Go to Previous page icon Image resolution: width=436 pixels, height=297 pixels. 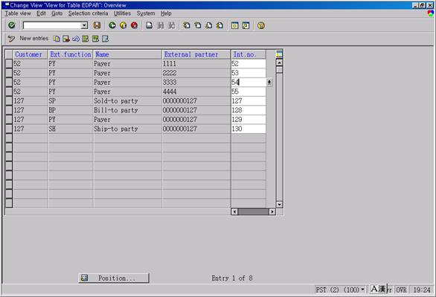pos(198,25)
